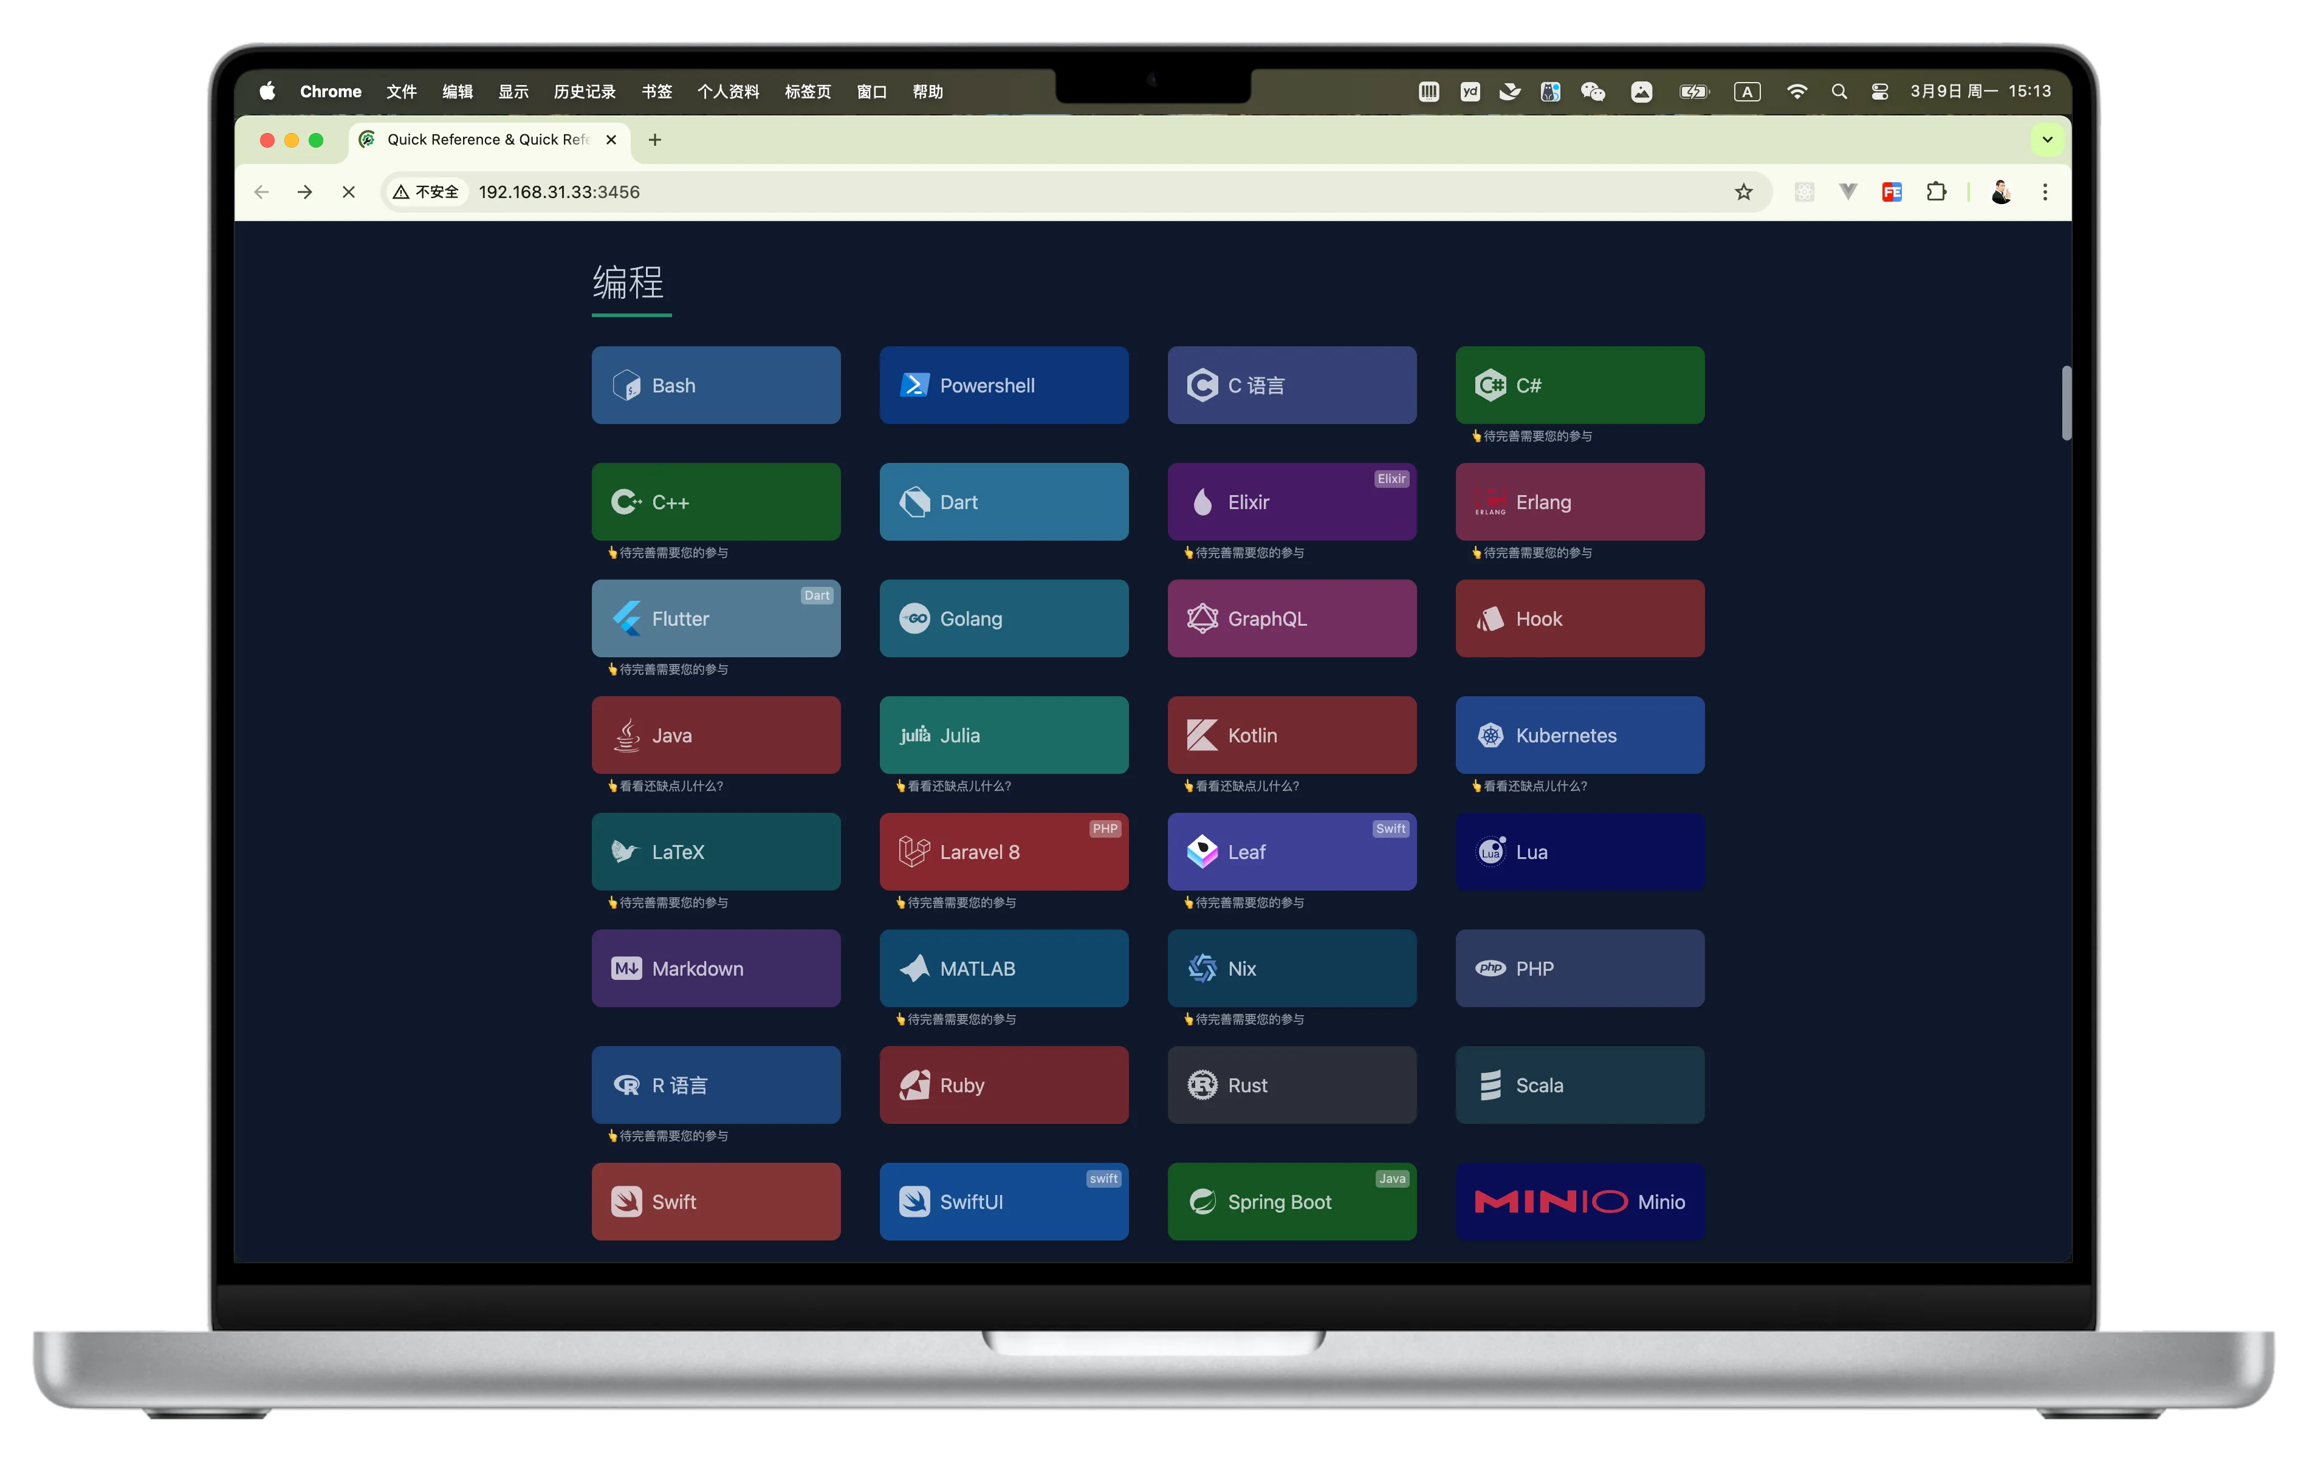
Task: Open the 书签 menu
Action: (657, 91)
